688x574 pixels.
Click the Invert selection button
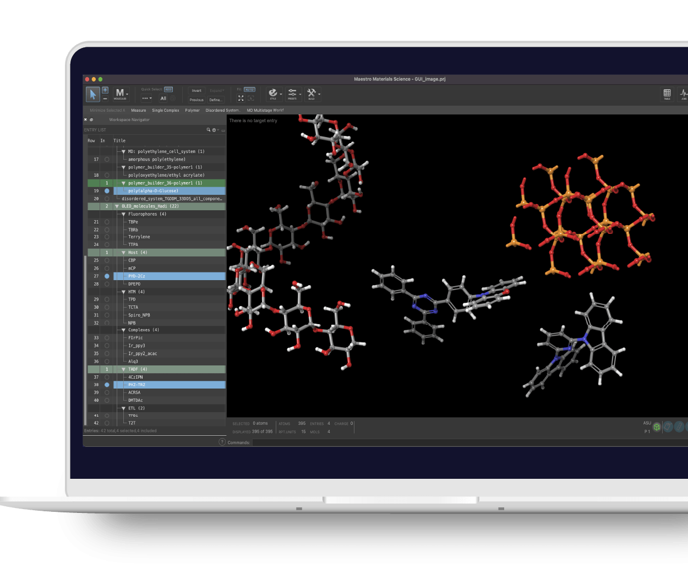click(x=196, y=91)
